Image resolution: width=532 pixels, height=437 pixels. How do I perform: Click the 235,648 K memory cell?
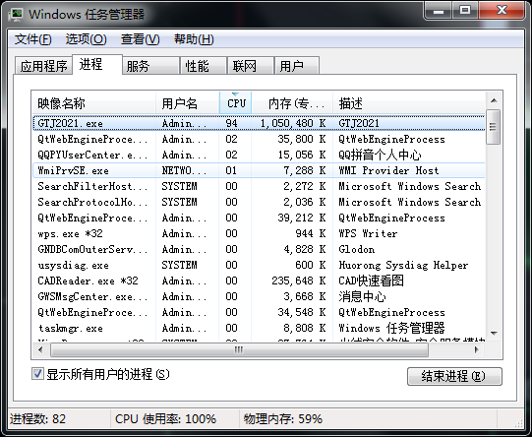[298, 281]
